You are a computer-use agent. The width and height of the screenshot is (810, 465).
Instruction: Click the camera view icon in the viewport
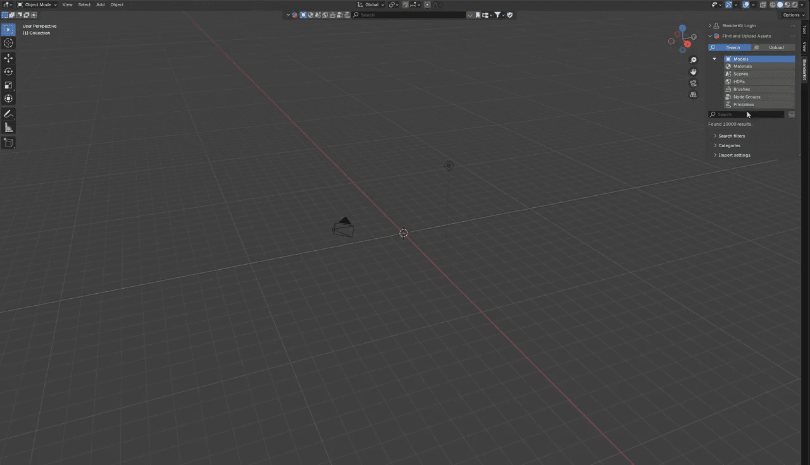click(694, 83)
